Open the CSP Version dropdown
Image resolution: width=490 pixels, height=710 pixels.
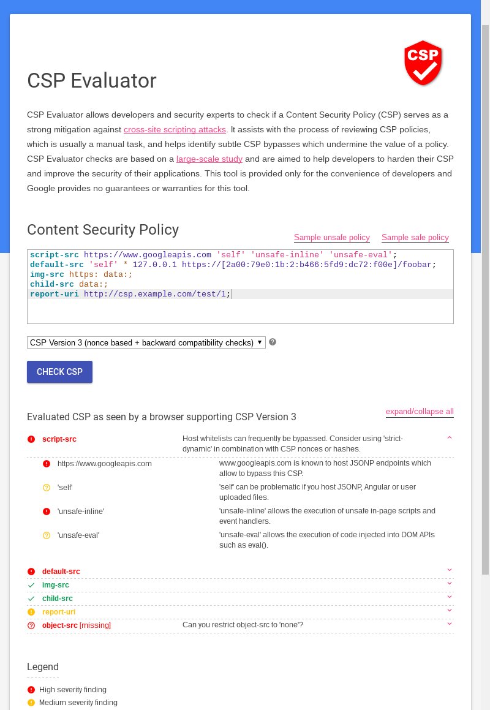146,342
